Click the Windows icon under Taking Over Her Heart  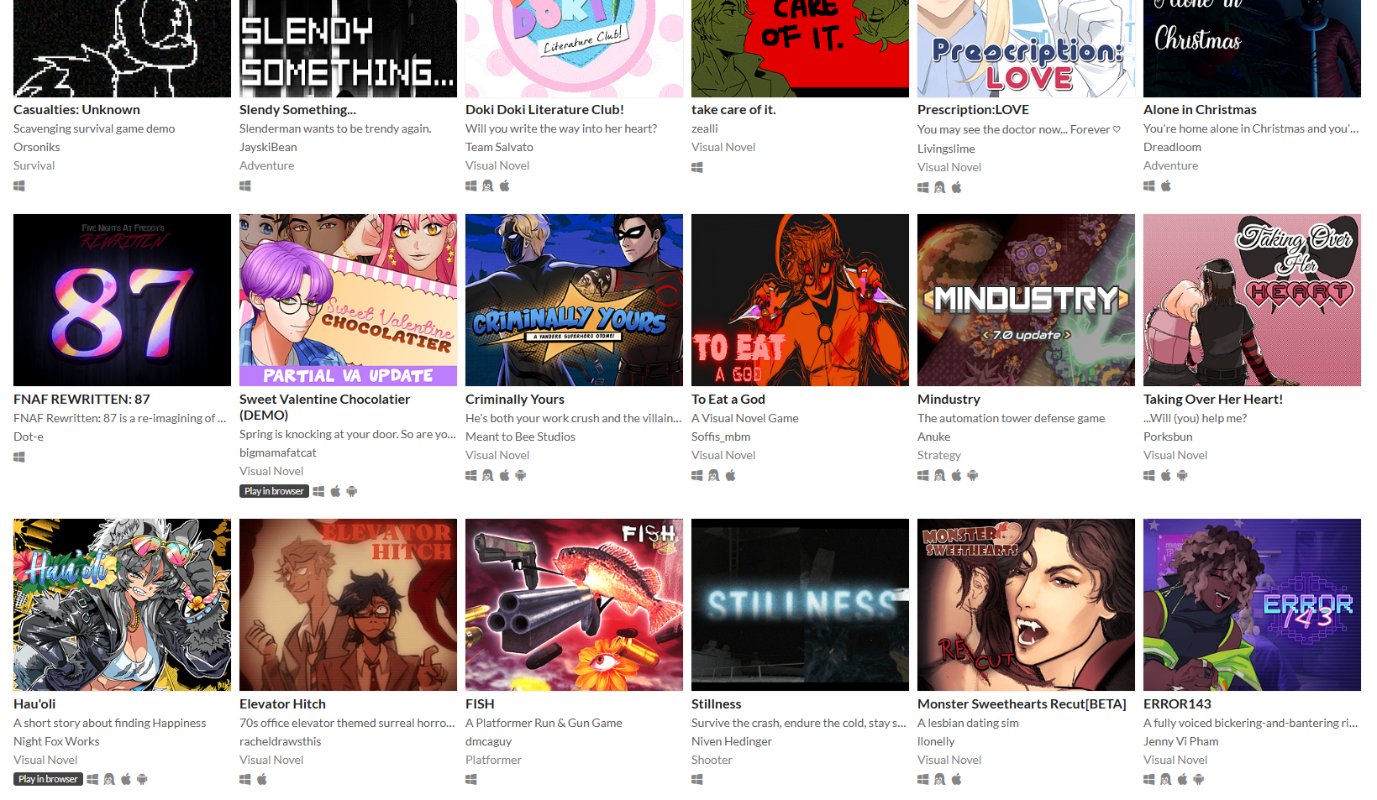1149,476
